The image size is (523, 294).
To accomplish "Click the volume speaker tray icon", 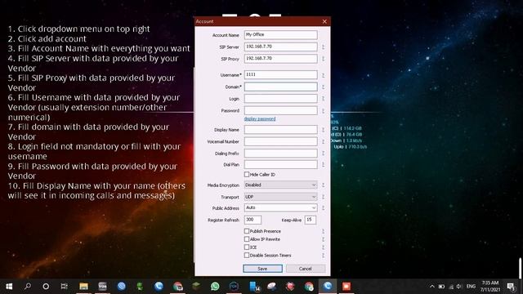I will pos(459,287).
